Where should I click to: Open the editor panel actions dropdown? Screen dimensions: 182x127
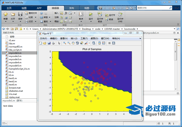point(174,33)
